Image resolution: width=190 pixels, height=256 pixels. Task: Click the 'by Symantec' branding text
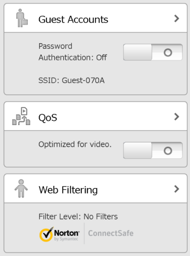(66, 239)
